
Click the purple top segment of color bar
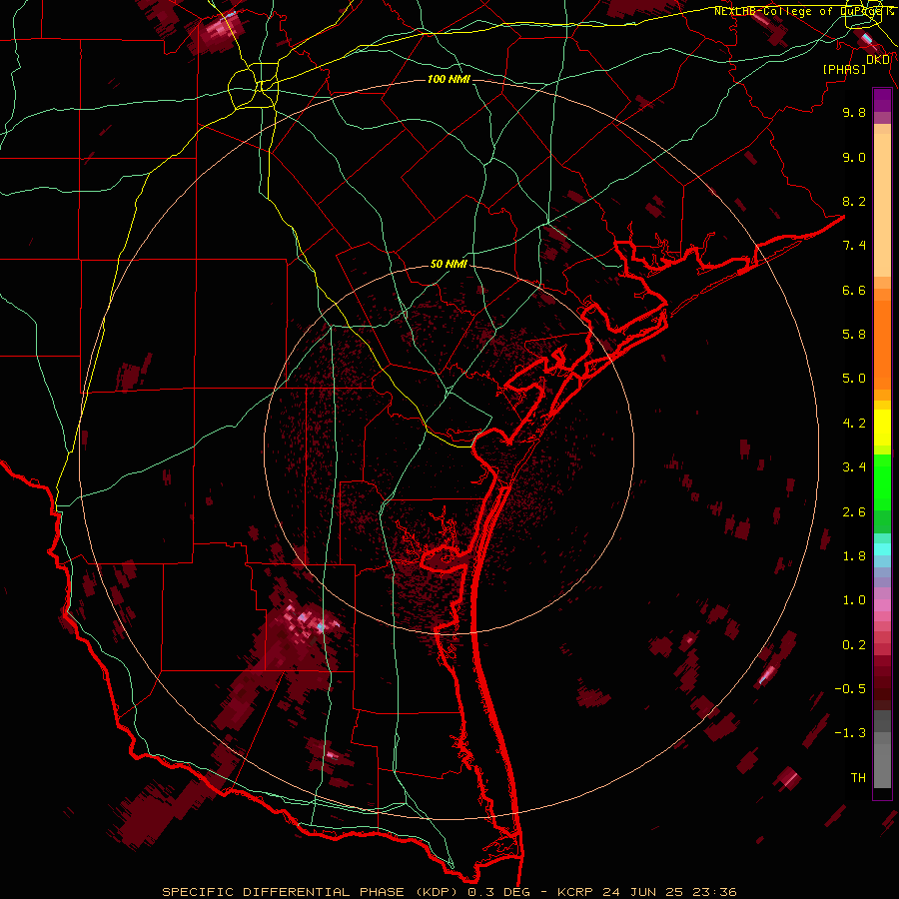pyautogui.click(x=882, y=100)
